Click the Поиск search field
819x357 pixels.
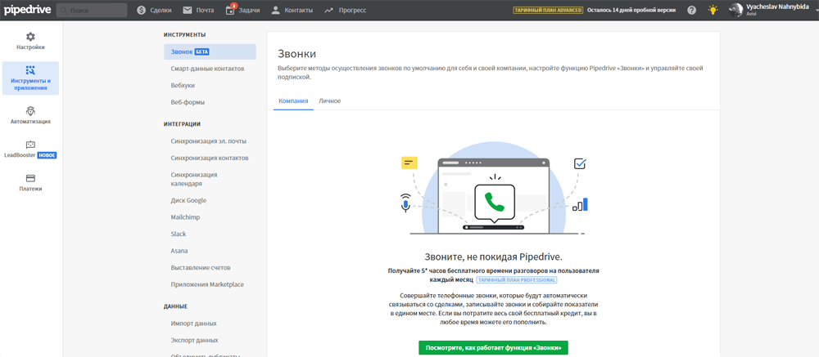(92, 10)
